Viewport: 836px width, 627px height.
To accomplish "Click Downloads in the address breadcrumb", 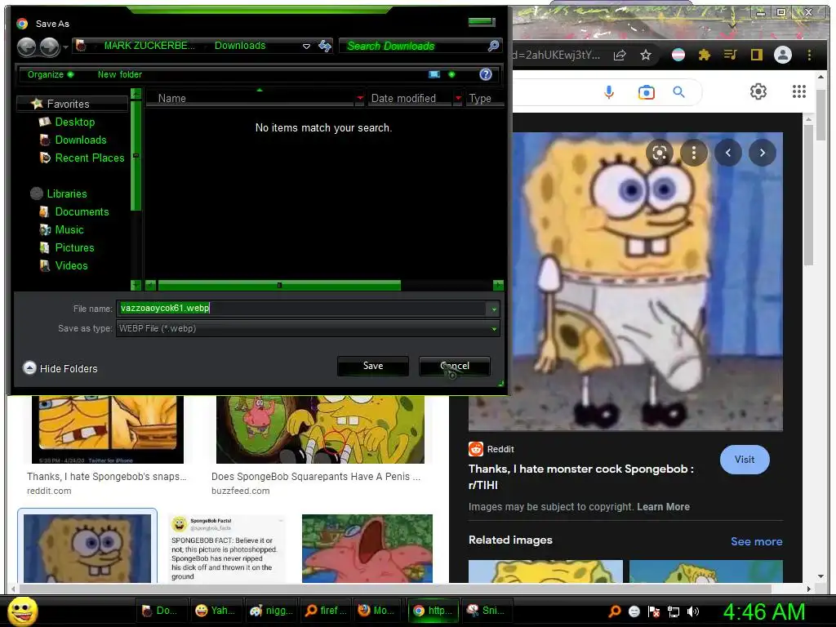I will pos(240,46).
